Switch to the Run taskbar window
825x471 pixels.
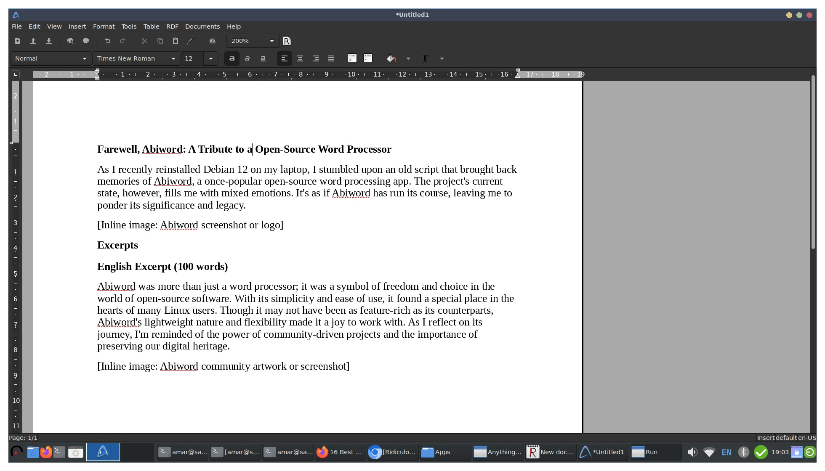point(656,452)
